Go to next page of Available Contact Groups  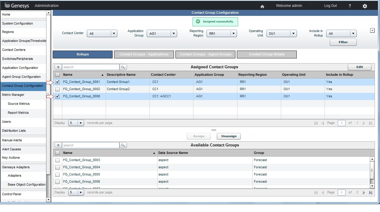pos(364,193)
